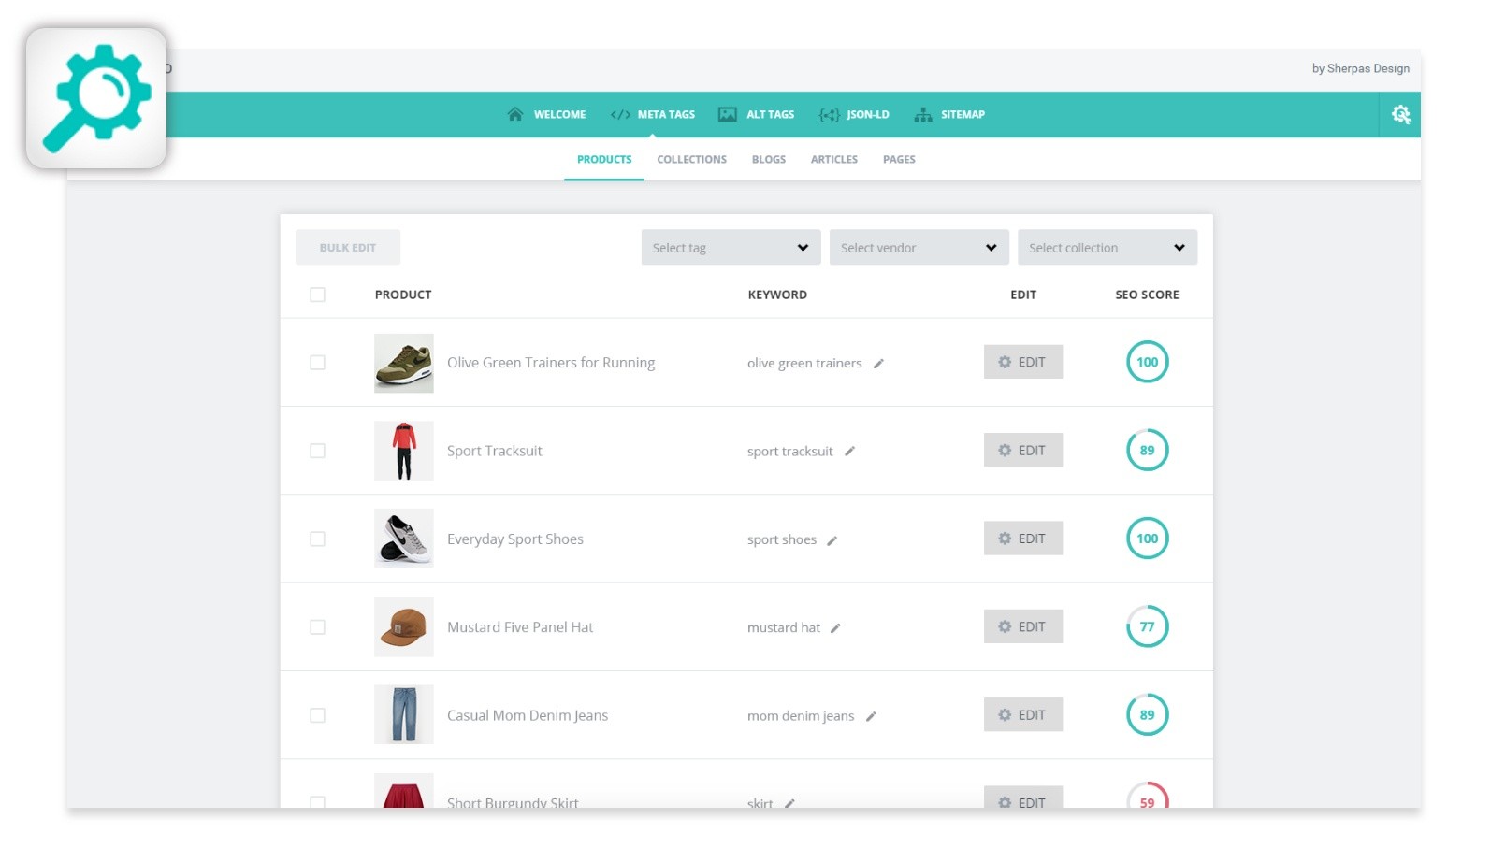
Task: Edit keyword pencil for sport shoes
Action: pyautogui.click(x=832, y=540)
